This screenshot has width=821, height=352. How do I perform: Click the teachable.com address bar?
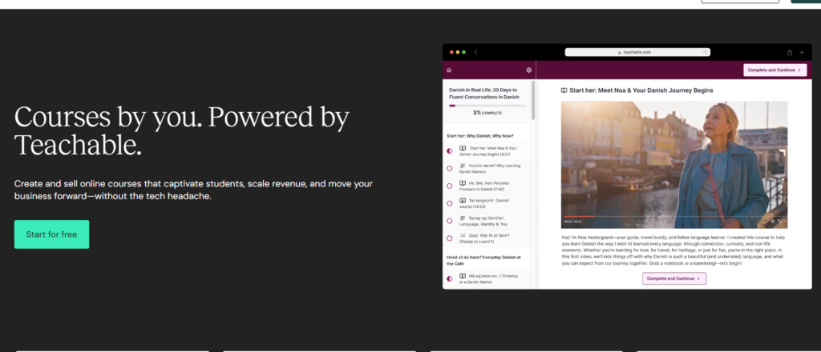(637, 52)
